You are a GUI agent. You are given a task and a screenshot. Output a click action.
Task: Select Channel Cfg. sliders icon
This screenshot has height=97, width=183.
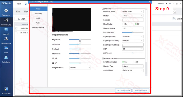coord(6,20)
